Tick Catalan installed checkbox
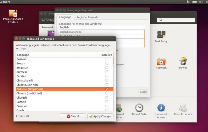The image size is (208, 132). (x=107, y=76)
